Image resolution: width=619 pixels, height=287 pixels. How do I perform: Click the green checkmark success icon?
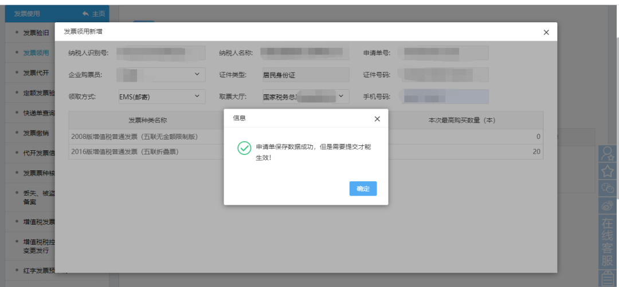pos(244,148)
